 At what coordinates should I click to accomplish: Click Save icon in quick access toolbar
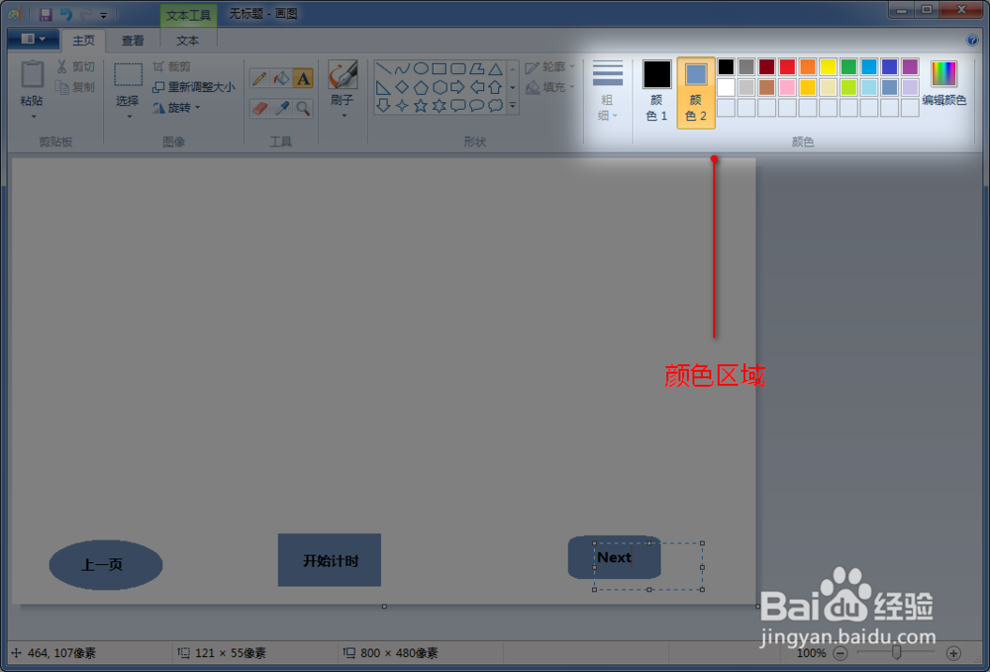tap(46, 14)
